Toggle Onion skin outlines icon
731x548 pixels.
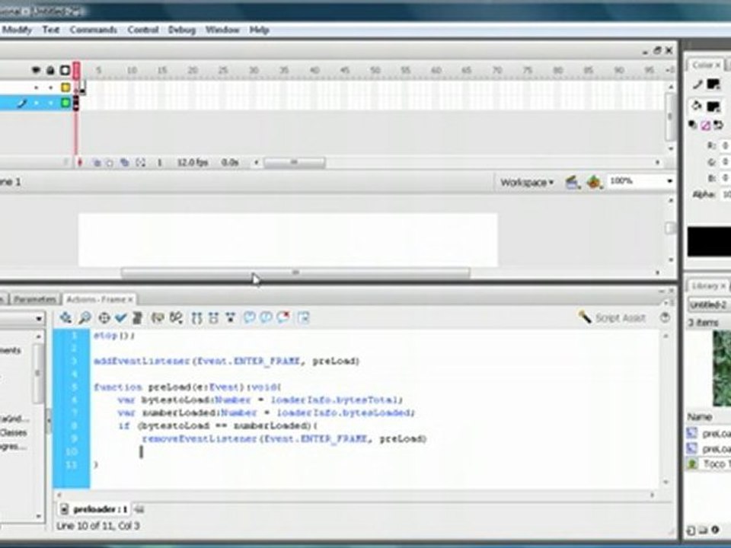tap(110, 163)
